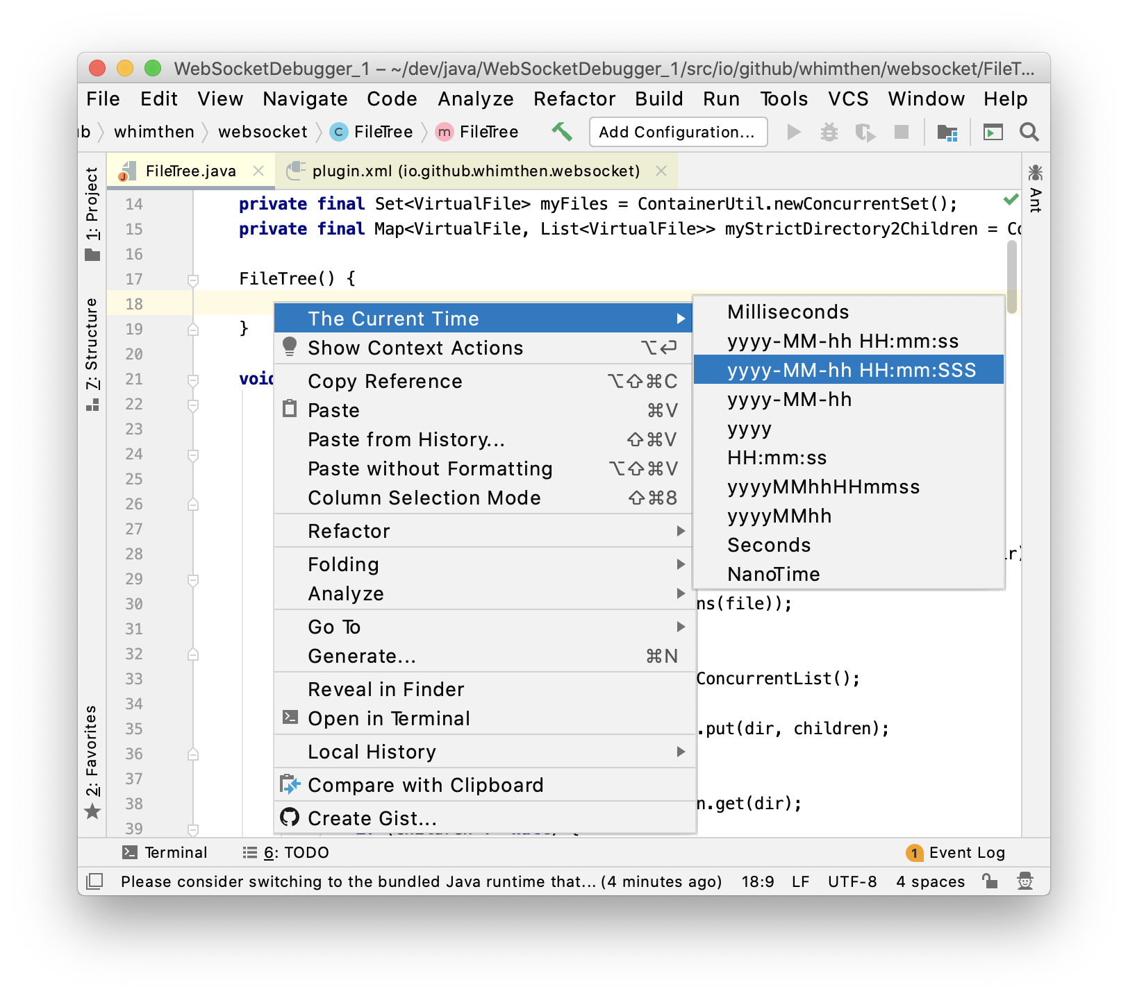Choose Generate... from context menu
1128x998 pixels.
[x=485, y=656]
